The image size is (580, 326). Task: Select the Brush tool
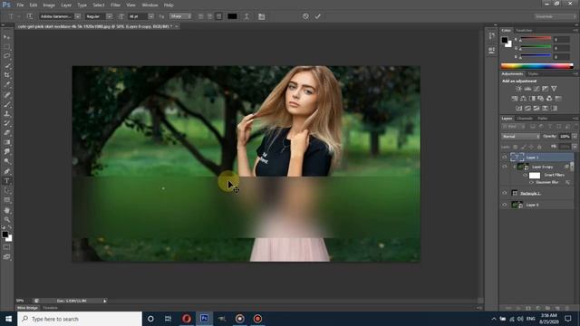6,105
